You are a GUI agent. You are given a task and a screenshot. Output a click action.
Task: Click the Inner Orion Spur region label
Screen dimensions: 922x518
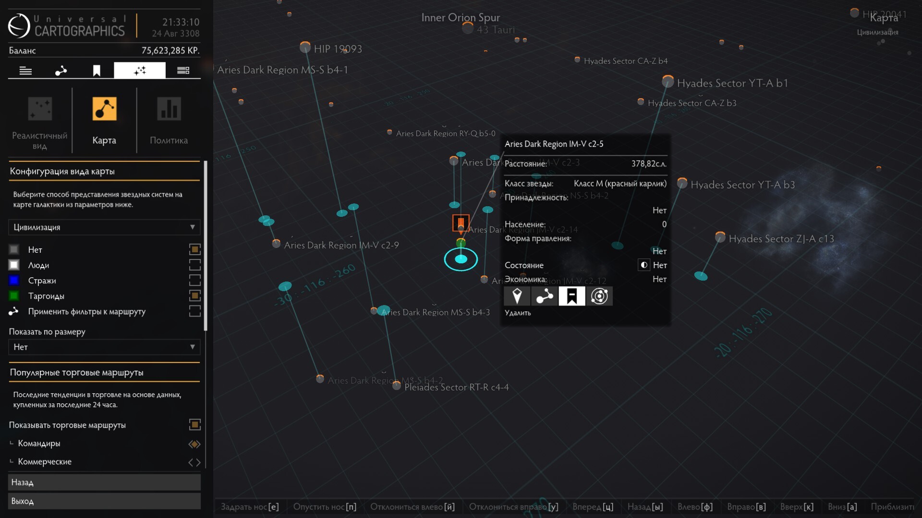click(461, 18)
